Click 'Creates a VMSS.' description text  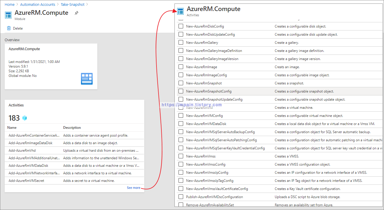287,156
